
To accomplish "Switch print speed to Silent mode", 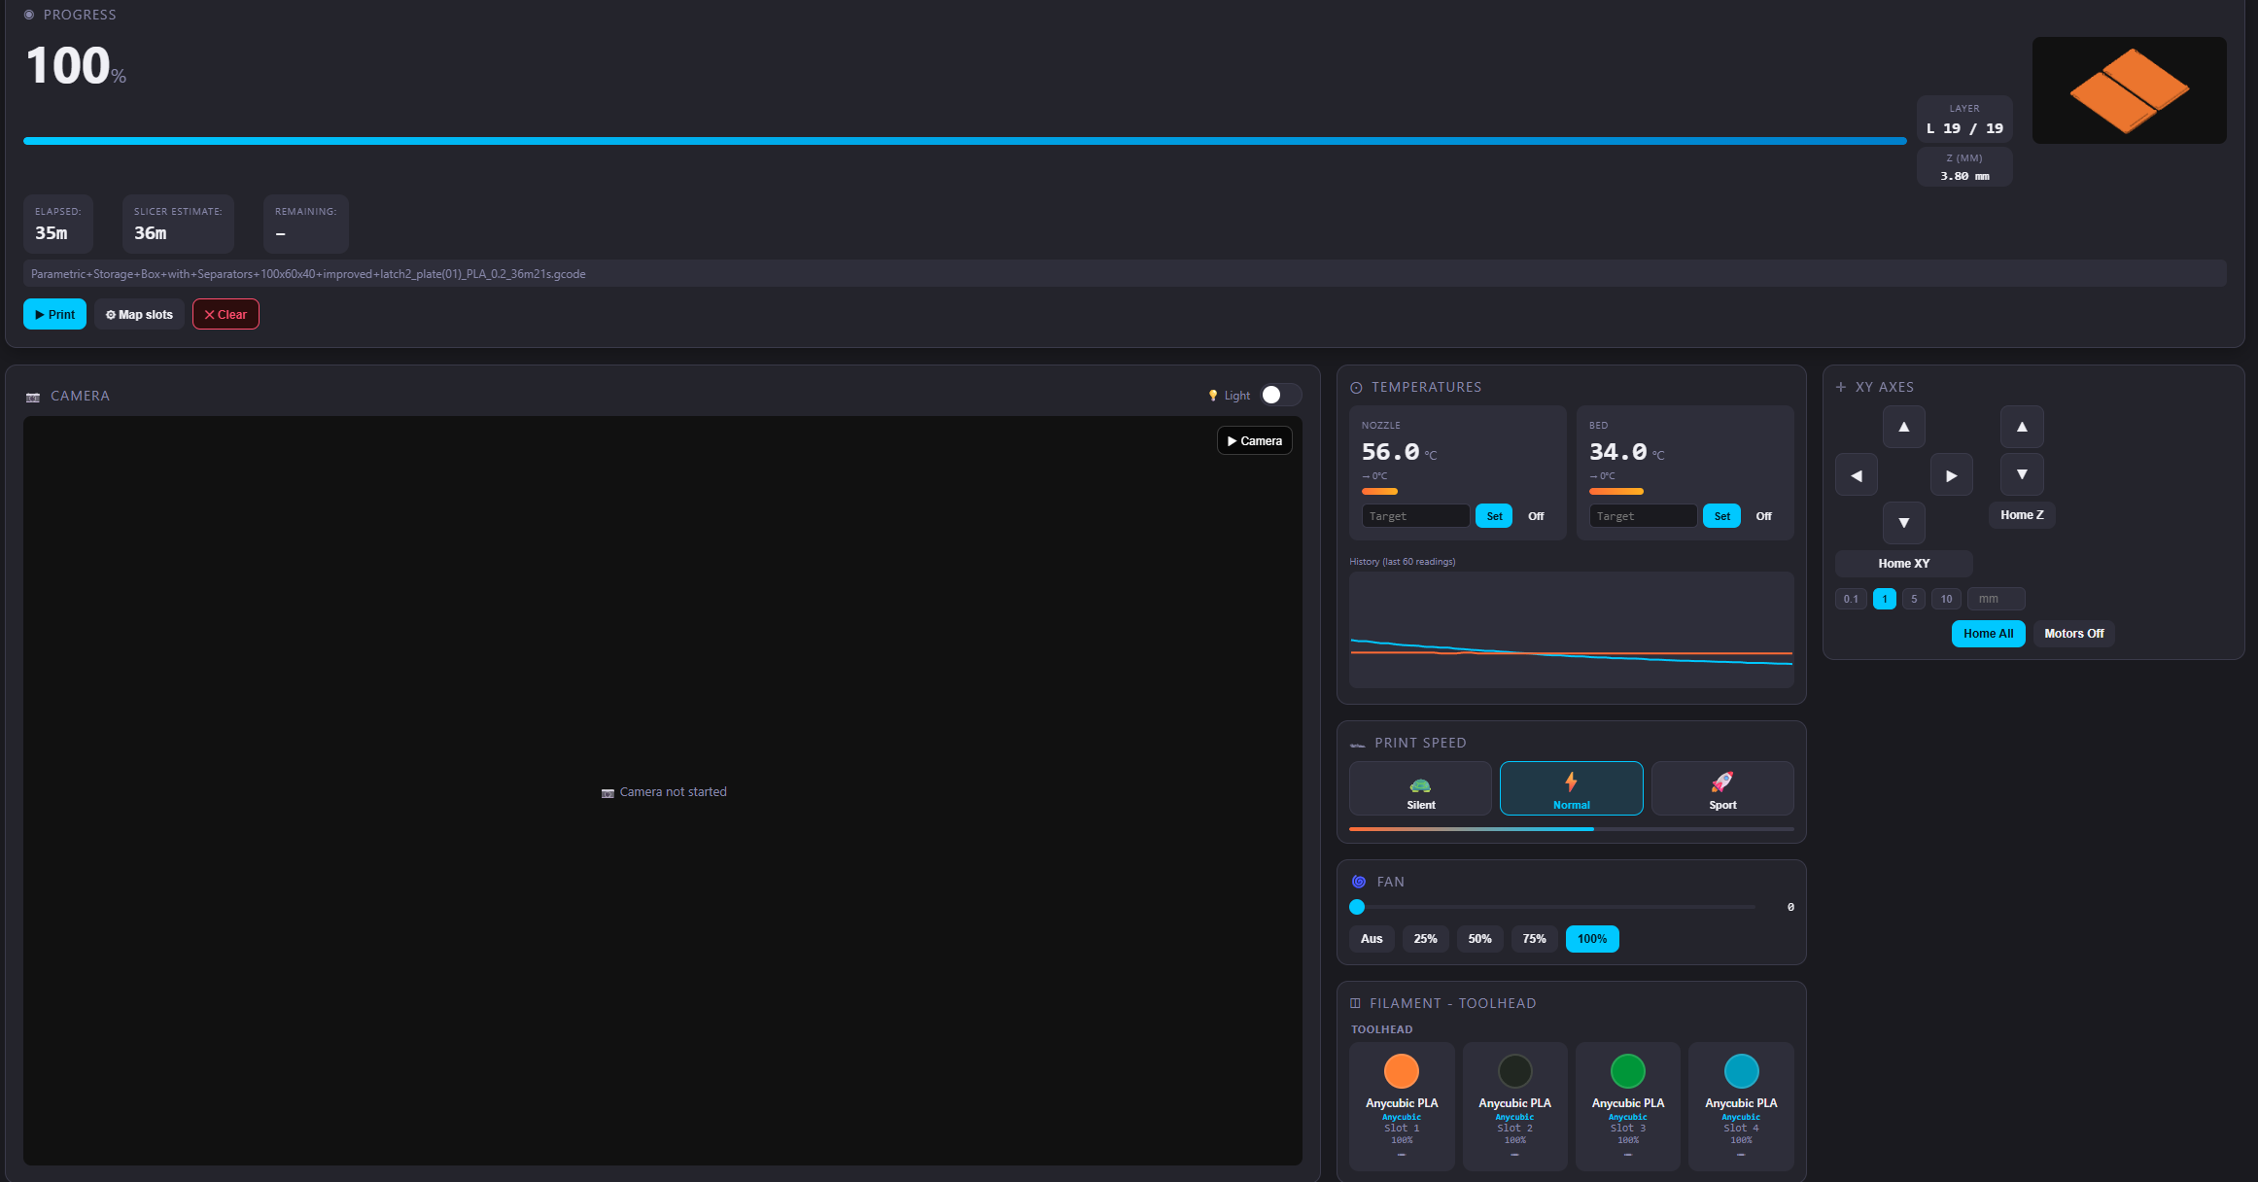I will pyautogui.click(x=1420, y=788).
